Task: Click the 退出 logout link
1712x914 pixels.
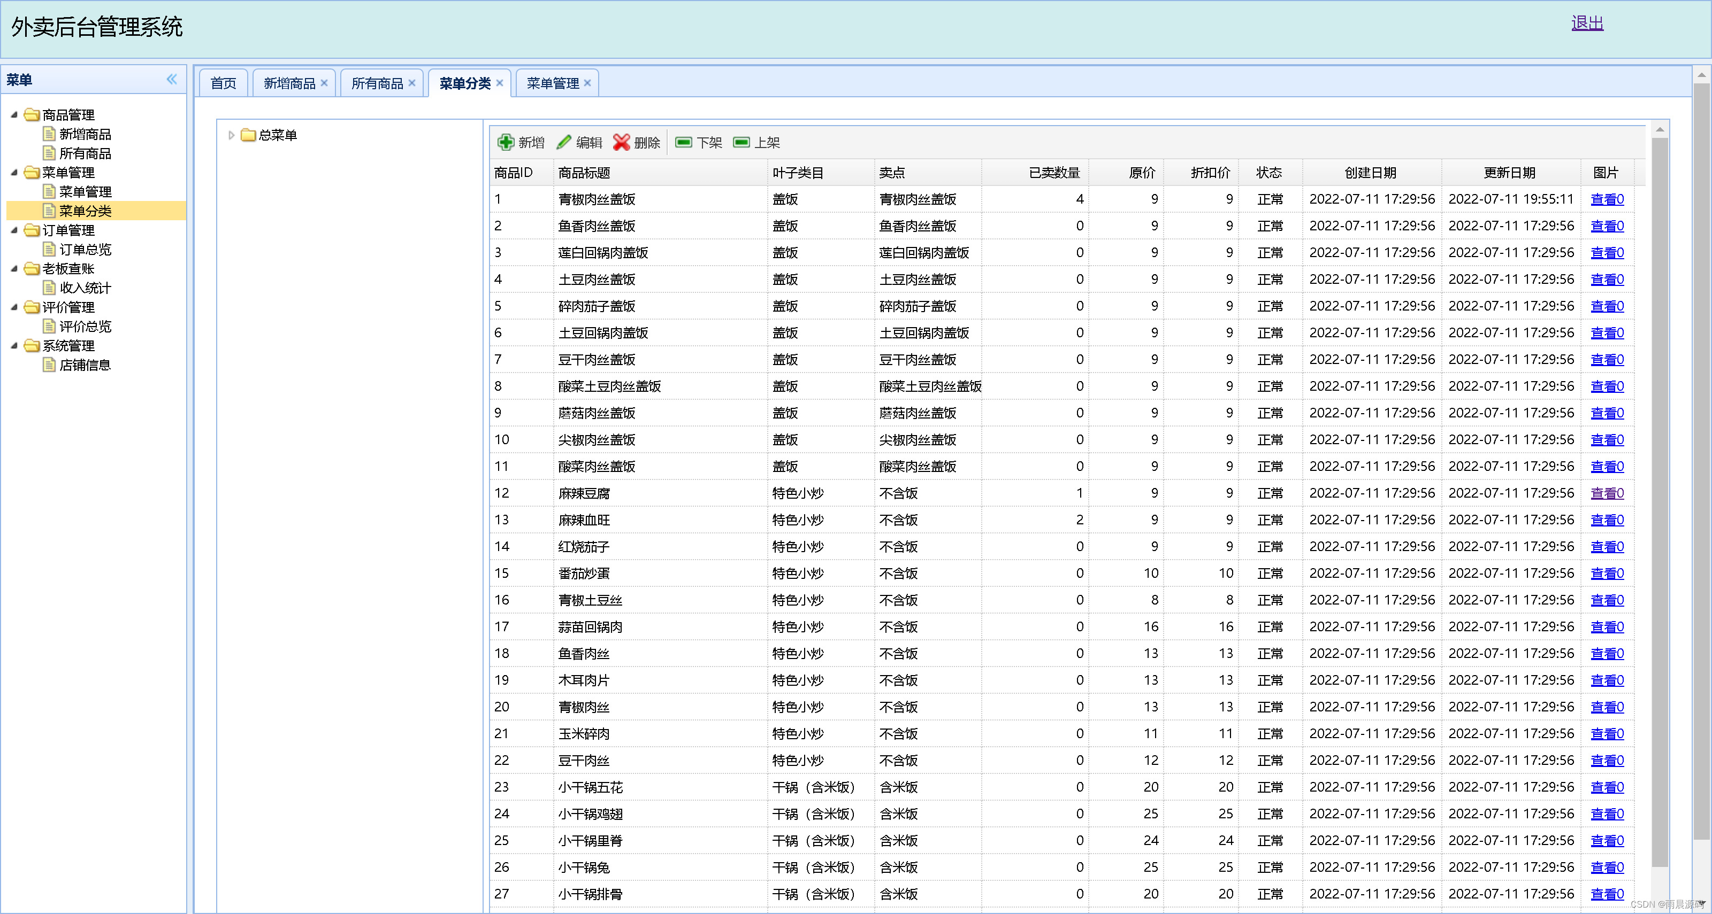Action: click(x=1587, y=23)
